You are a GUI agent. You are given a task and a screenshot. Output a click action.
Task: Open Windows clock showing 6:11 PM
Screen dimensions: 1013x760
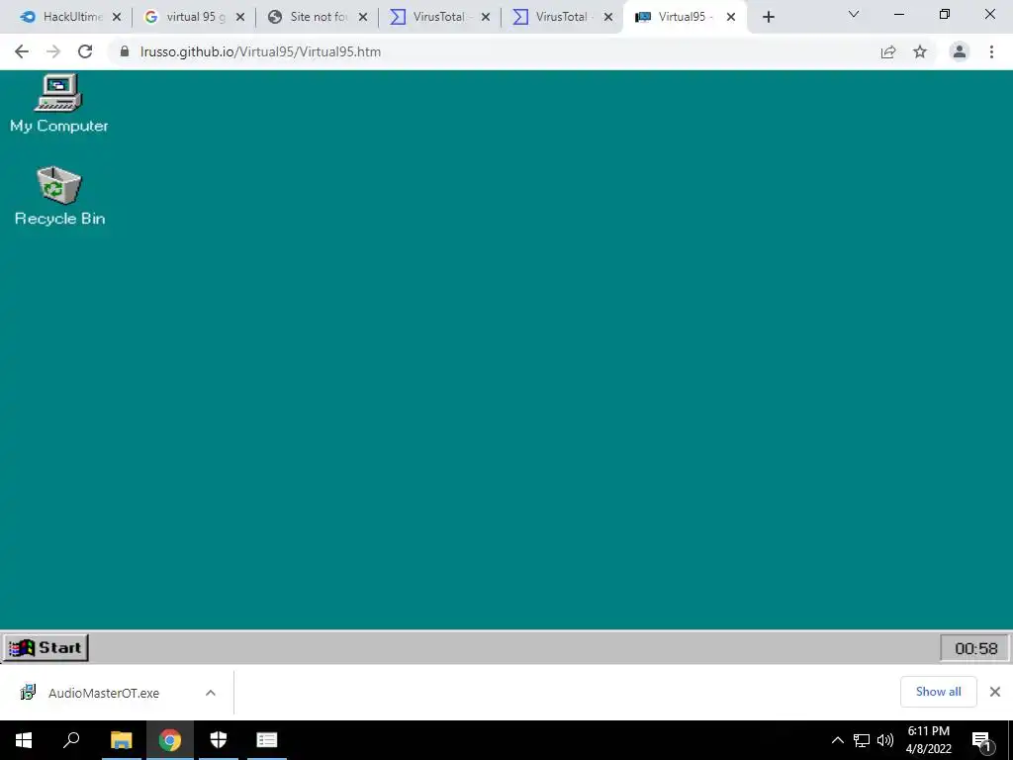tap(928, 740)
